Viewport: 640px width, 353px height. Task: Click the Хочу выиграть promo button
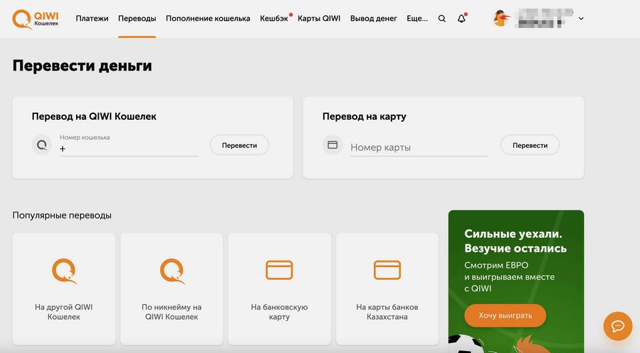pyautogui.click(x=505, y=315)
